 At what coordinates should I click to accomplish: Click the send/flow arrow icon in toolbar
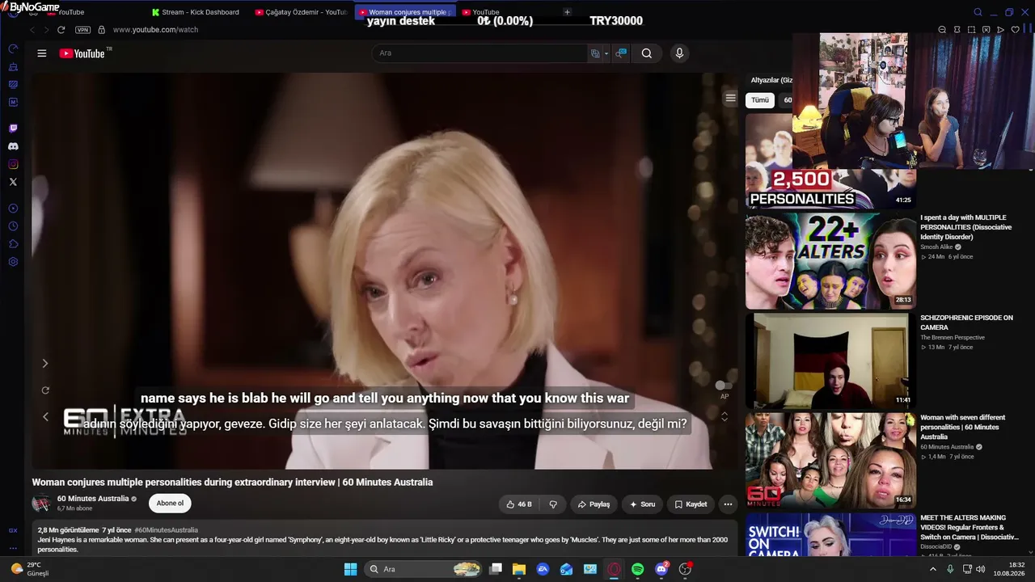[1000, 30]
